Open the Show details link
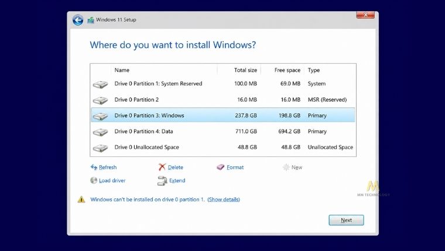This screenshot has height=251, width=445. [x=224, y=200]
